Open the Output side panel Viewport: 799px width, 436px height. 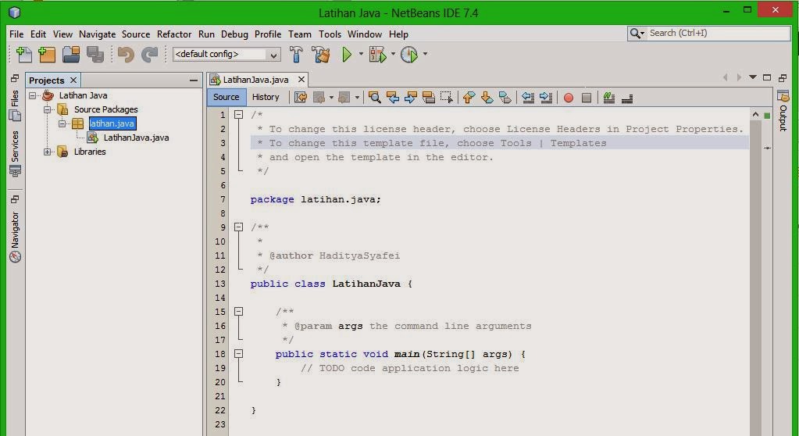click(783, 111)
